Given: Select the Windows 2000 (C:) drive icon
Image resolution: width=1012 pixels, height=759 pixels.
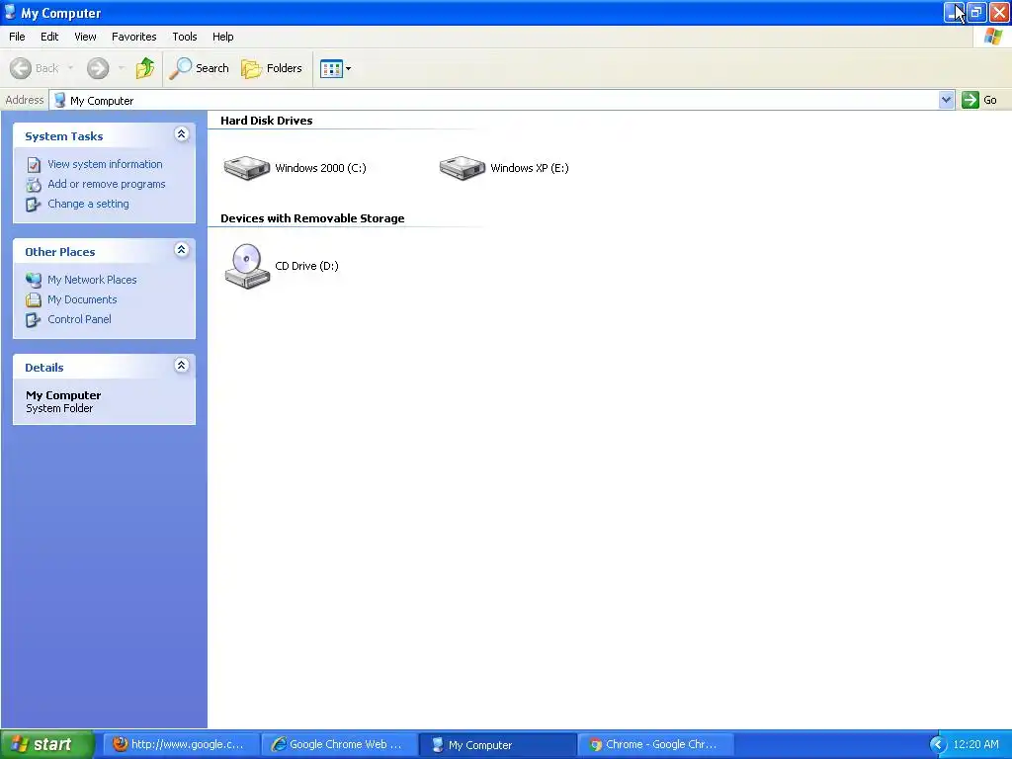Looking at the screenshot, I should point(246,168).
